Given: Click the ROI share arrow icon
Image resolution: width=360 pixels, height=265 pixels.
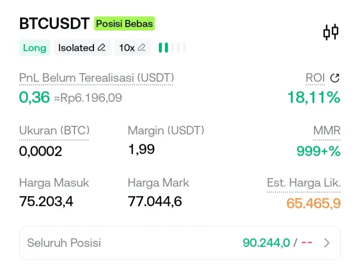Looking at the screenshot, I should 335,78.
